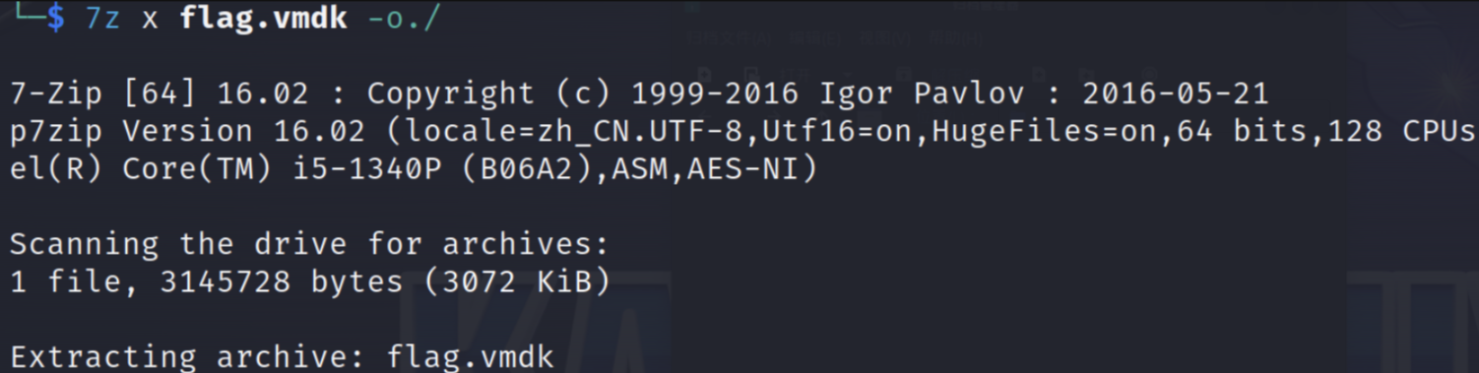Viewport: 1479px width, 373px height.
Task: Click the x extract subcommand
Action: tap(150, 20)
